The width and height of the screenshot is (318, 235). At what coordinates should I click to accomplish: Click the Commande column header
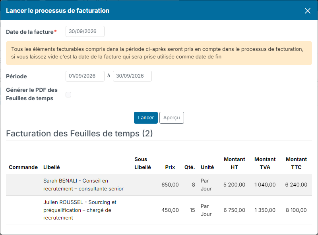pos(23,167)
